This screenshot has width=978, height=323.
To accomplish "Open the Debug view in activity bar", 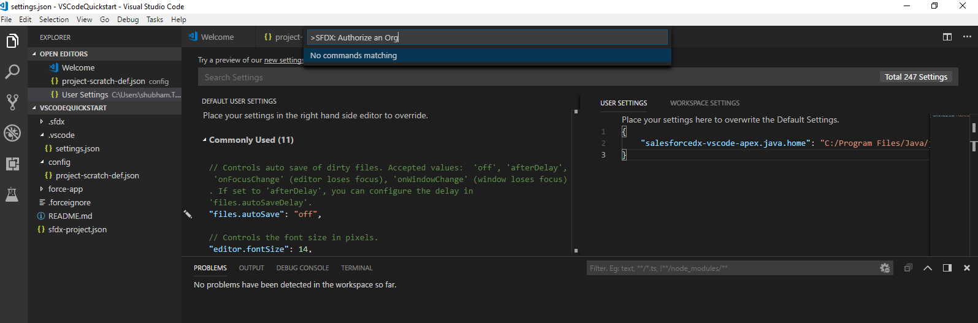I will click(x=12, y=133).
